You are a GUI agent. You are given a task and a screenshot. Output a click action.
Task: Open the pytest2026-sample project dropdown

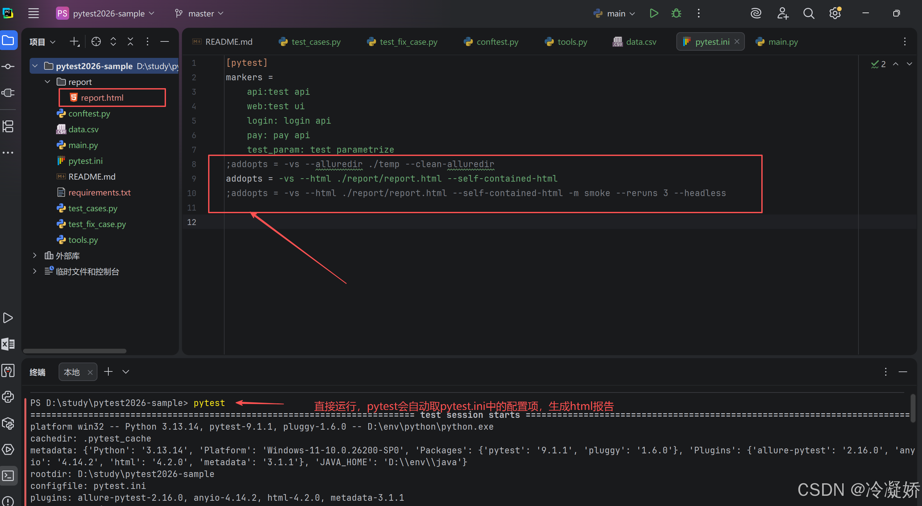[x=106, y=13]
